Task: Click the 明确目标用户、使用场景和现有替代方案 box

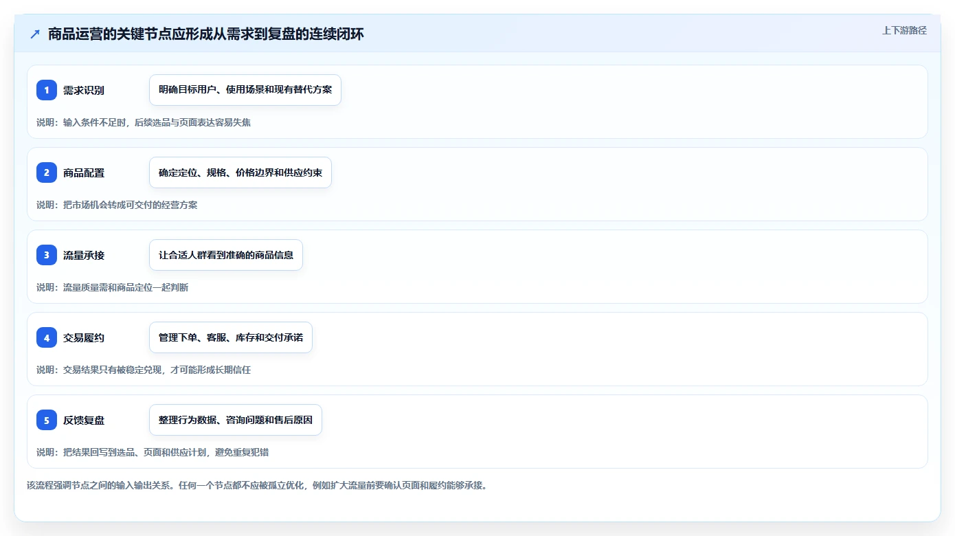Action: click(x=245, y=90)
